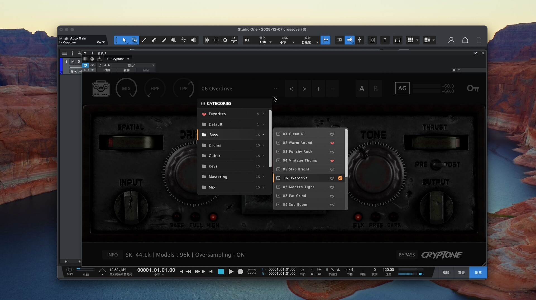Unfavorite the 02 Warm Round preset
Screen dimensions: 536x300
point(332,143)
